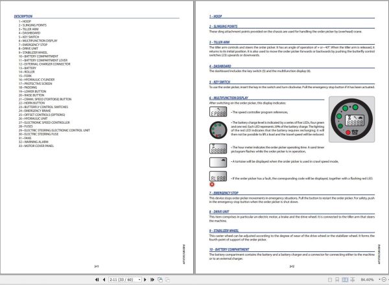The height and width of the screenshot is (285, 389).
Task: Click the large multifunction display illustration
Action: [351, 119]
